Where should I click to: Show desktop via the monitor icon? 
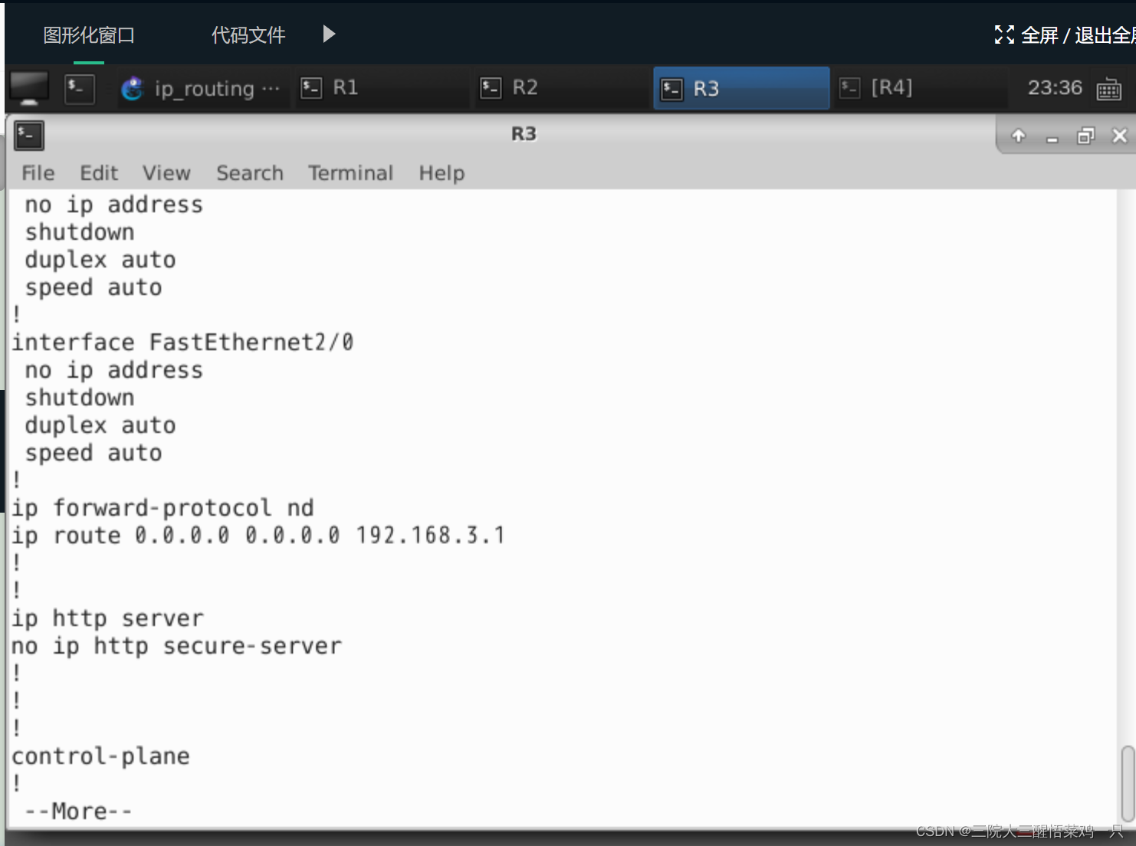click(29, 89)
